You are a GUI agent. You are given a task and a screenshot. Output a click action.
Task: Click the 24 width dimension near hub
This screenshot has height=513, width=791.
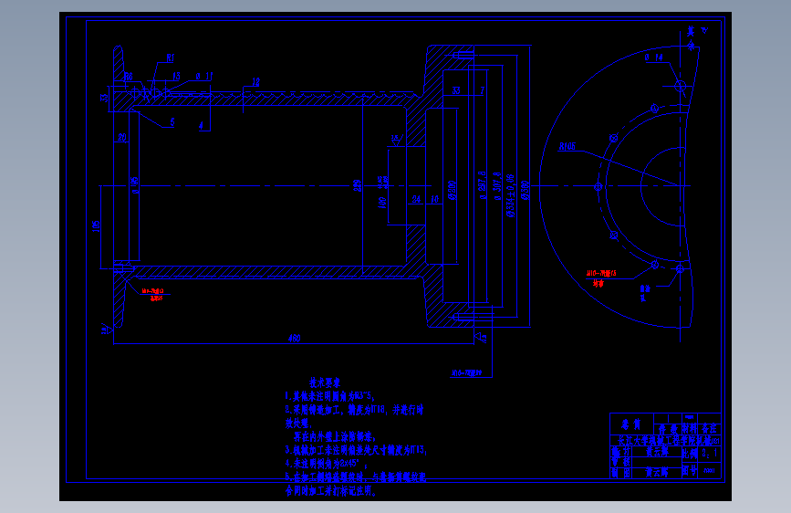(416, 199)
